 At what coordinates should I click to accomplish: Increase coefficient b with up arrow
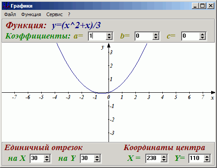[156, 34]
